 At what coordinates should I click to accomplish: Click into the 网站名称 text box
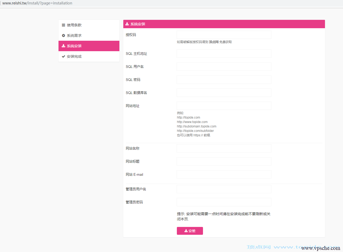[x=224, y=148]
